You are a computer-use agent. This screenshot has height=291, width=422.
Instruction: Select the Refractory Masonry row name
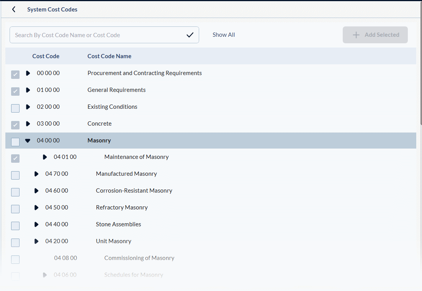[x=121, y=208]
